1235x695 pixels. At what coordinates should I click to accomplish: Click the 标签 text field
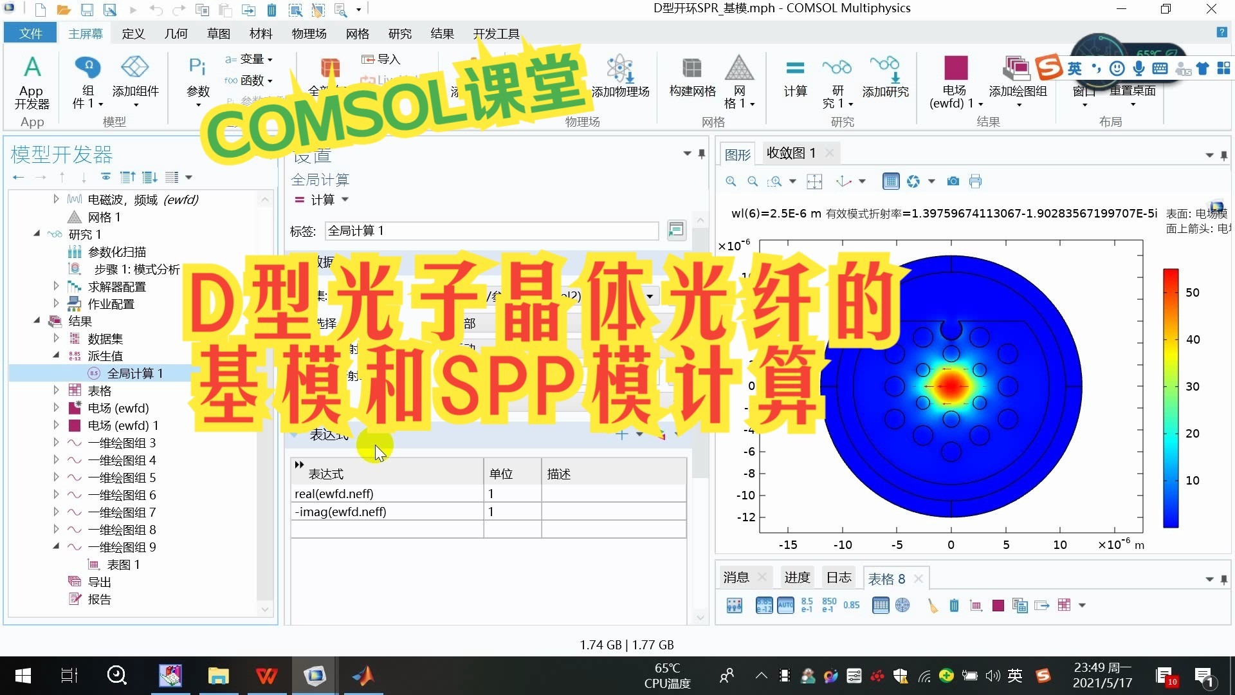[491, 230]
